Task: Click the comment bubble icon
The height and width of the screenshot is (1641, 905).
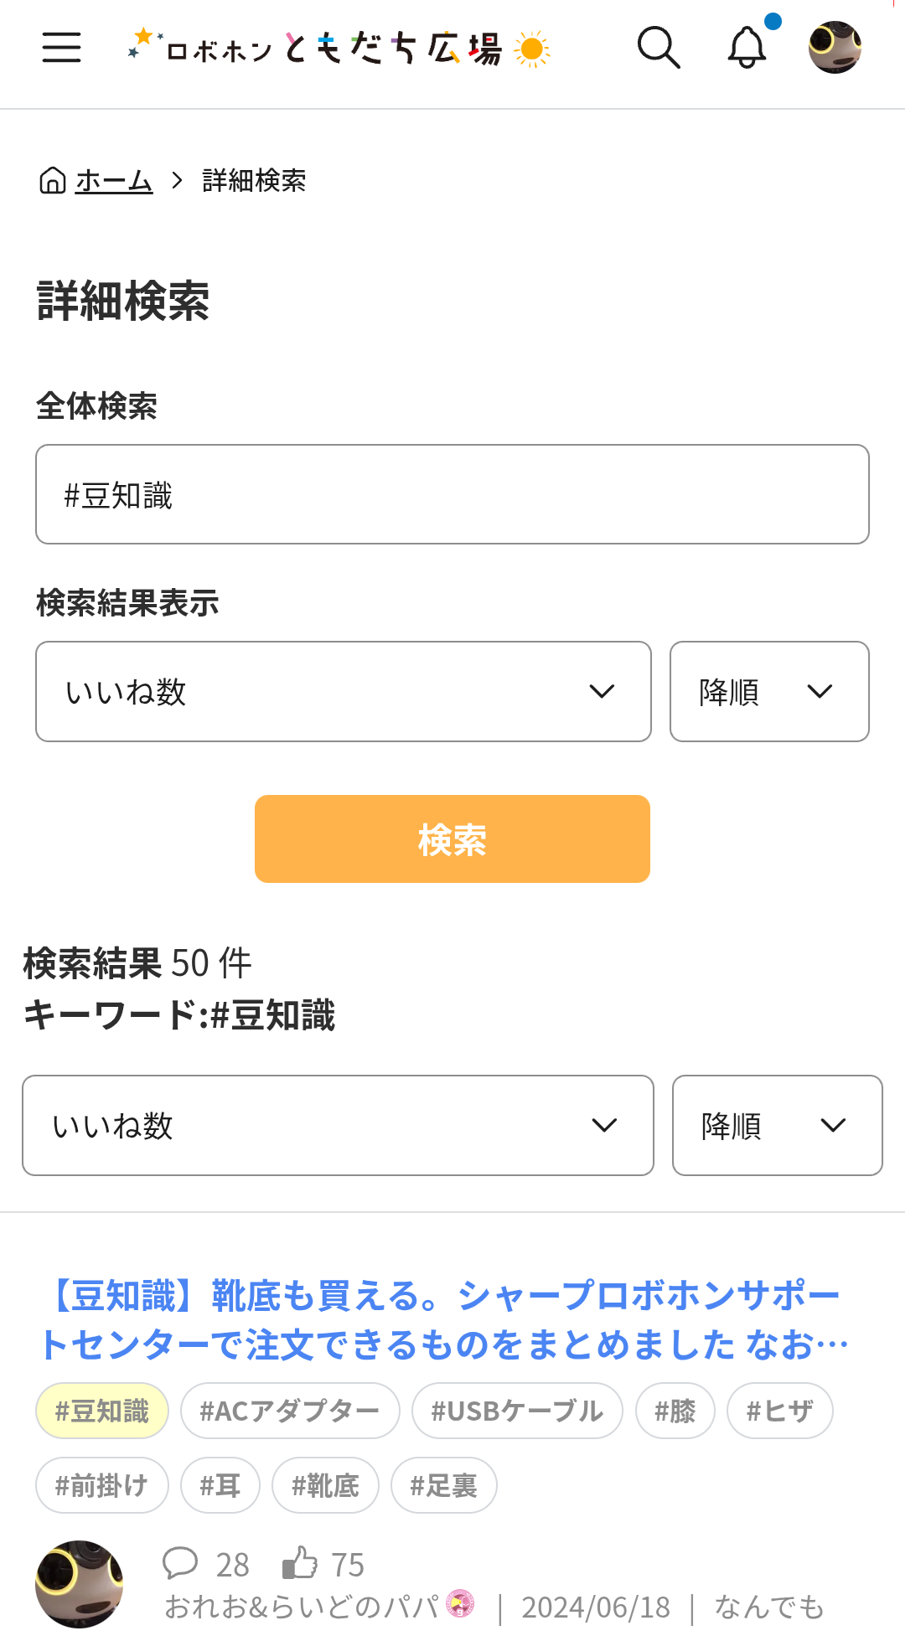Action: [179, 1563]
